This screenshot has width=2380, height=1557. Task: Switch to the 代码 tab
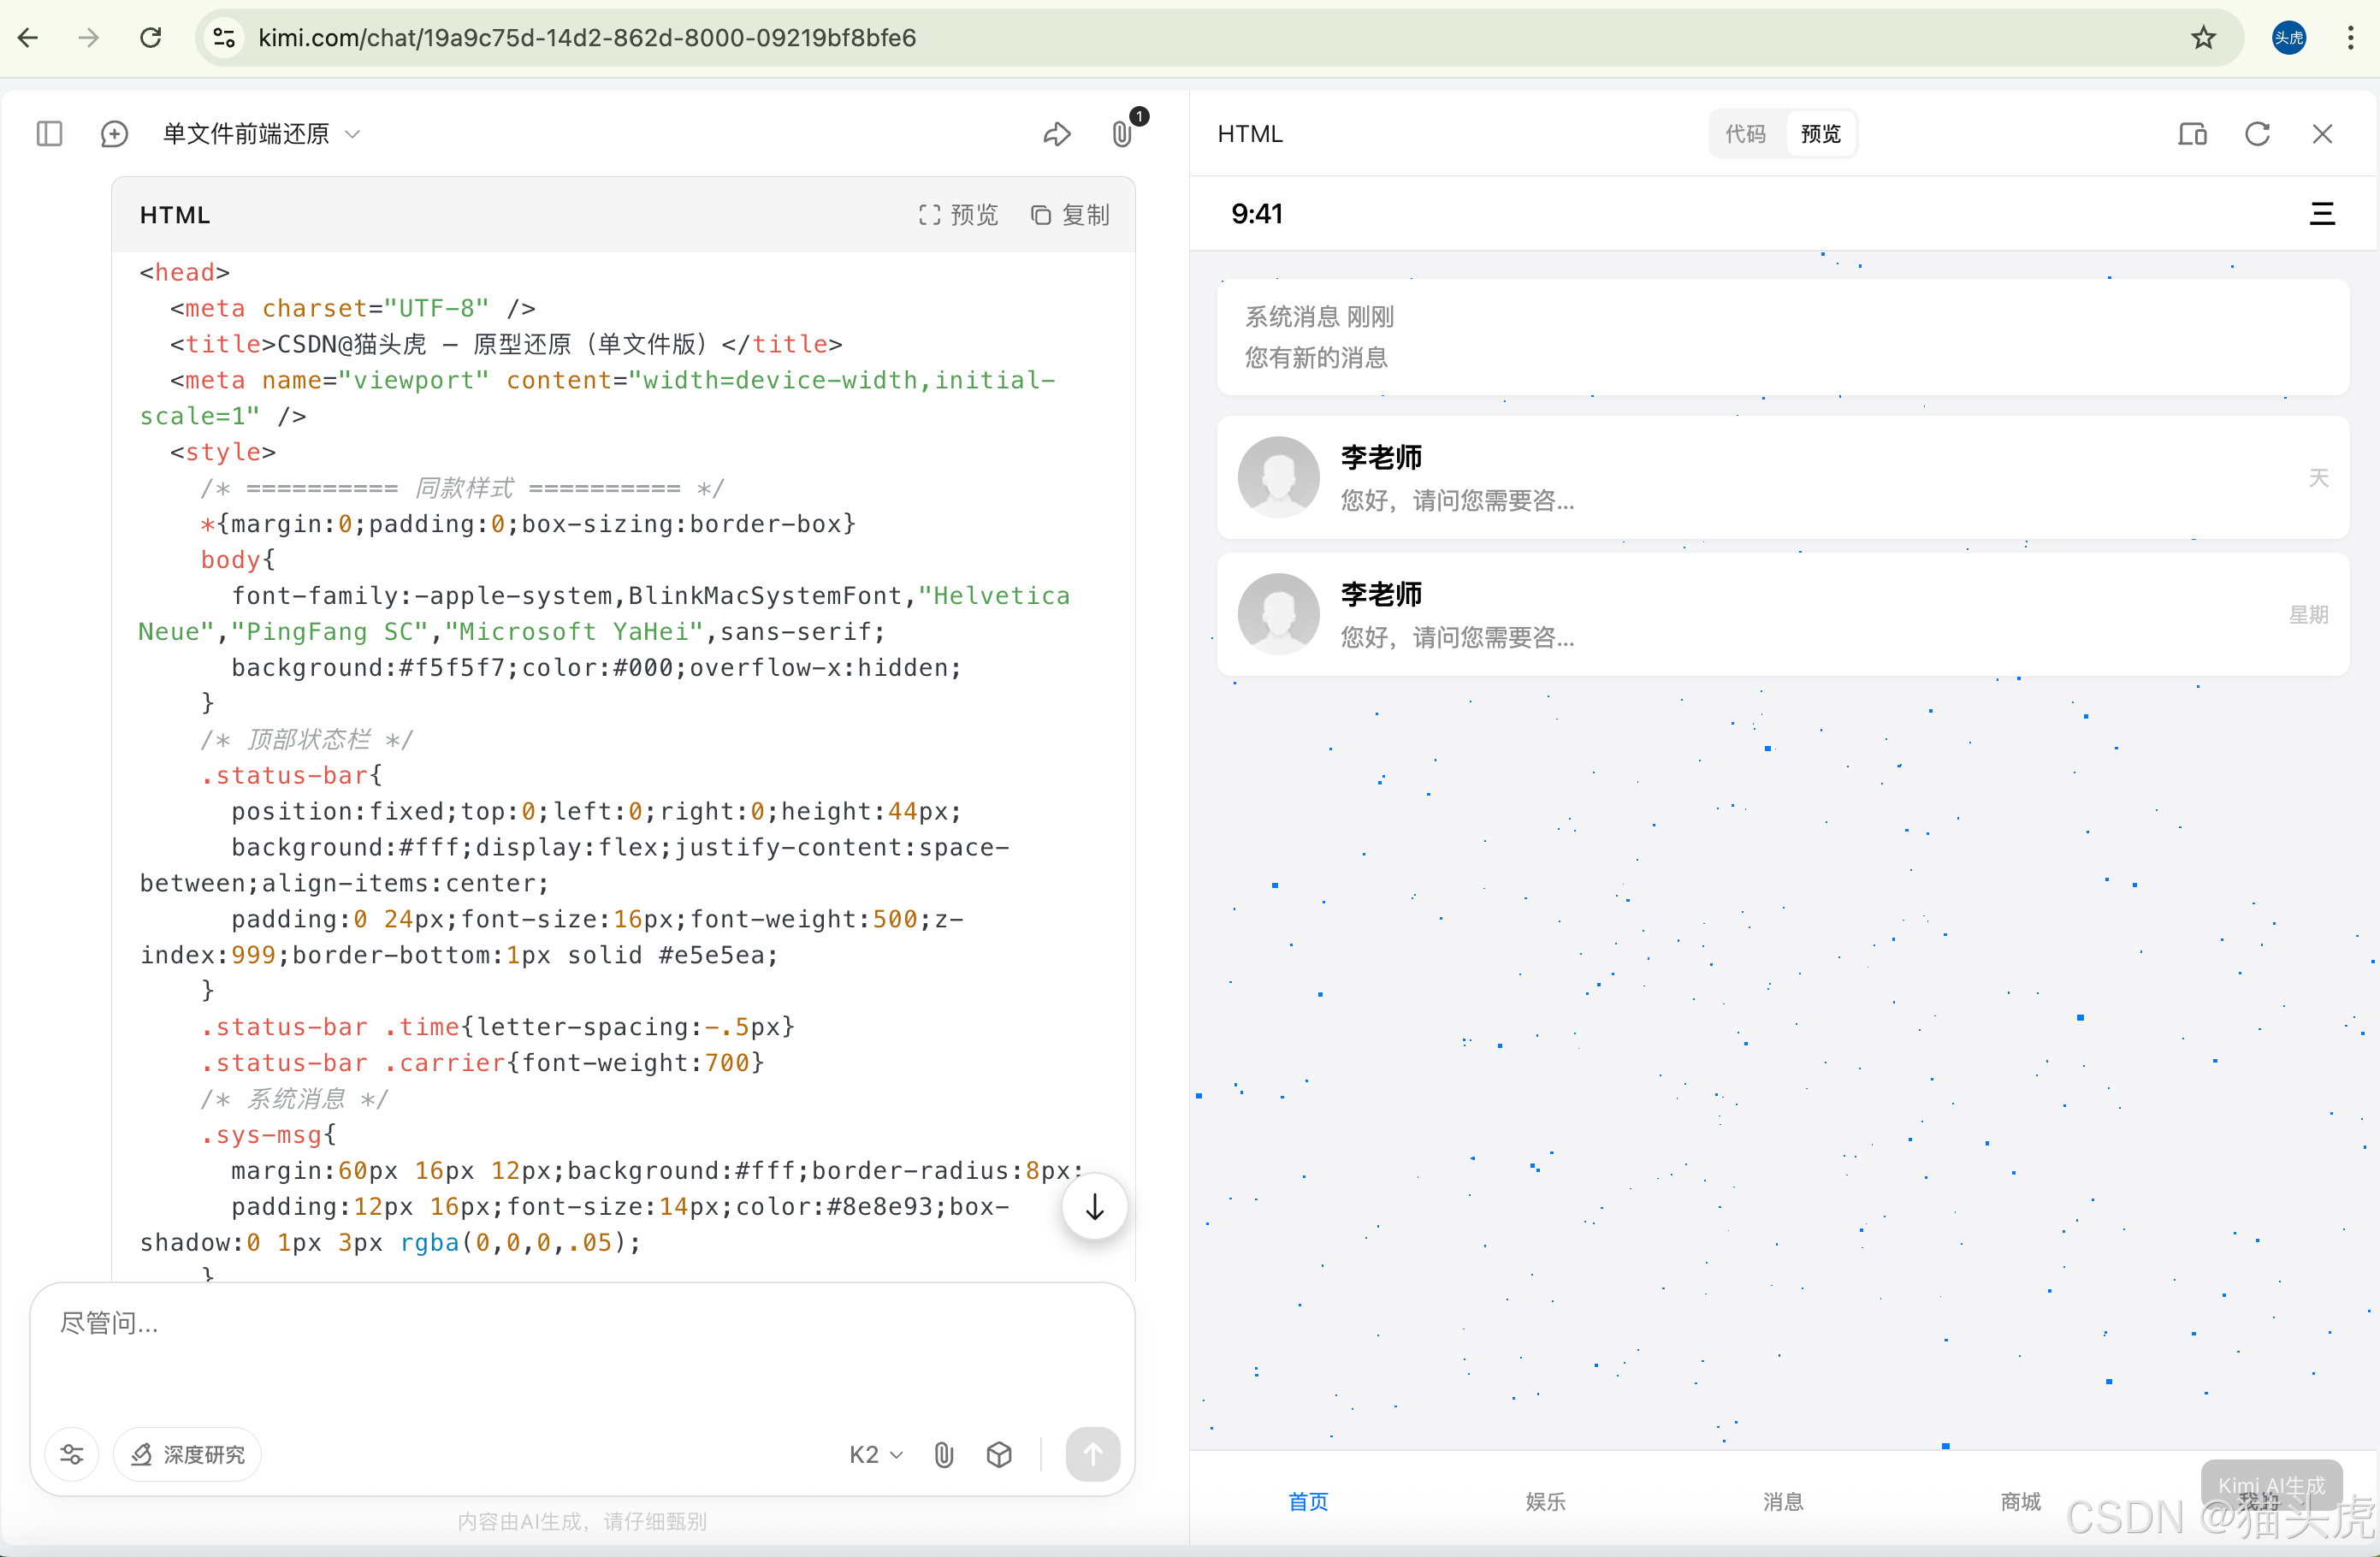[x=1745, y=134]
